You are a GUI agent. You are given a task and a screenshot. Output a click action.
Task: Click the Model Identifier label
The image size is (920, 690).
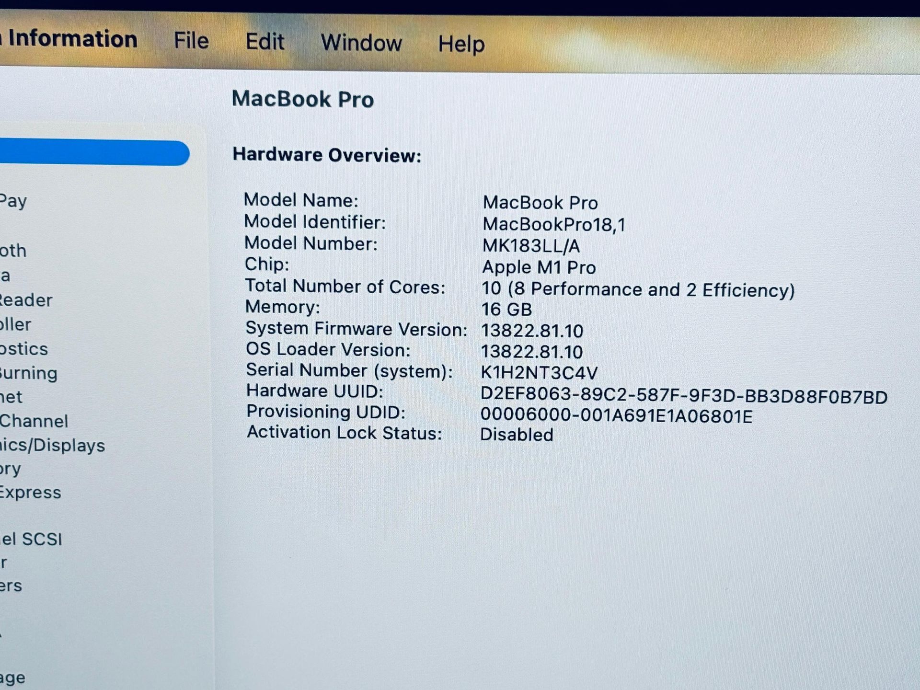pyautogui.click(x=315, y=222)
